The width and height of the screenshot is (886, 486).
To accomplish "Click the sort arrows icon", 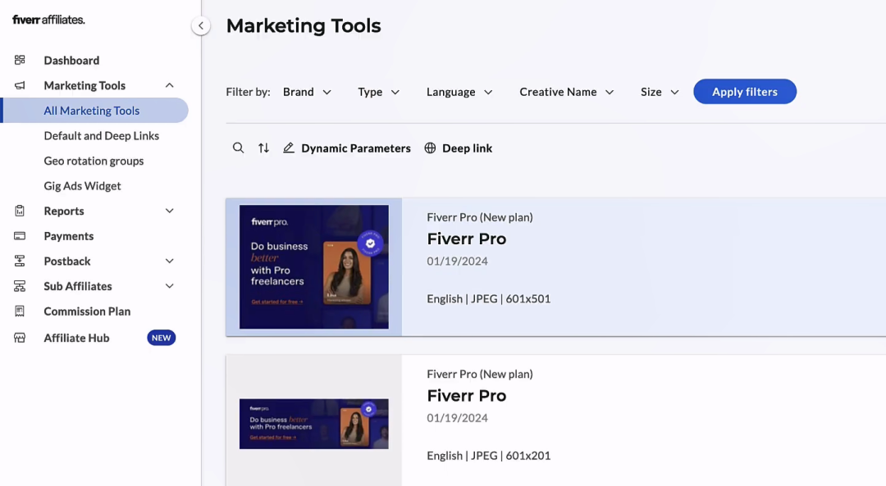I will [264, 148].
